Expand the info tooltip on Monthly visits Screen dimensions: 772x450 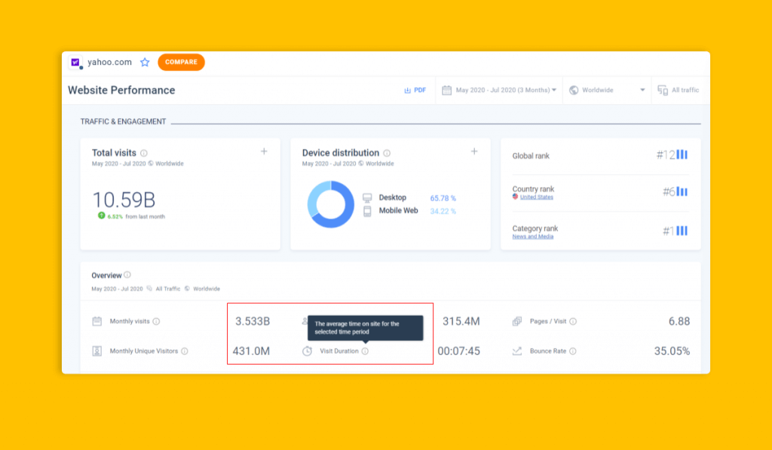tap(158, 320)
